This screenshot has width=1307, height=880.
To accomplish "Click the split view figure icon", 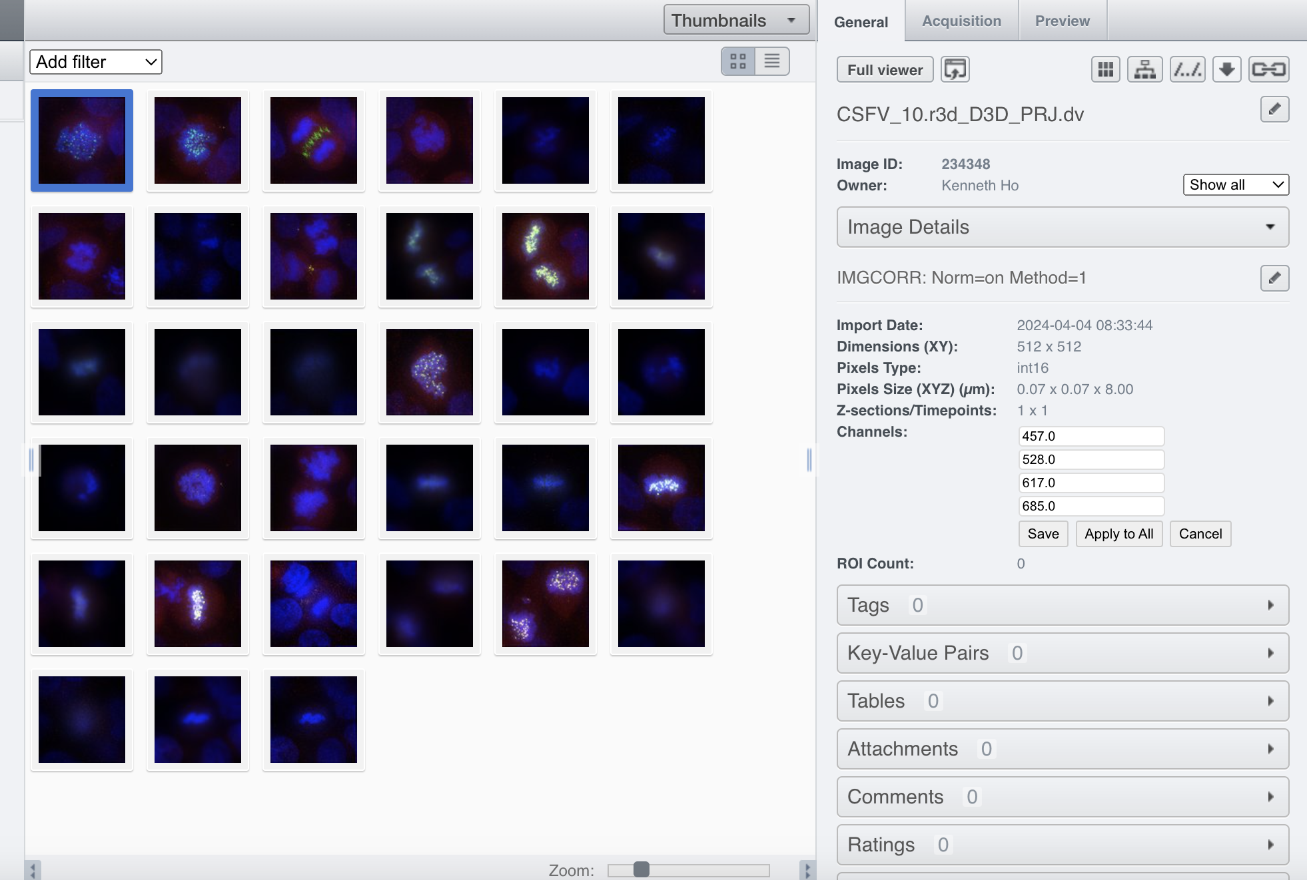I will coord(1105,69).
